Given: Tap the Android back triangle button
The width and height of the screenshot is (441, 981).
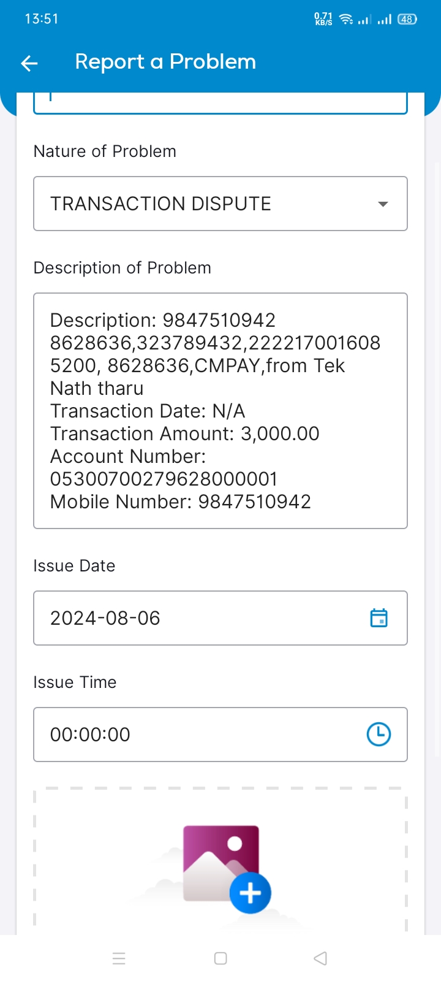Looking at the screenshot, I should [x=320, y=958].
